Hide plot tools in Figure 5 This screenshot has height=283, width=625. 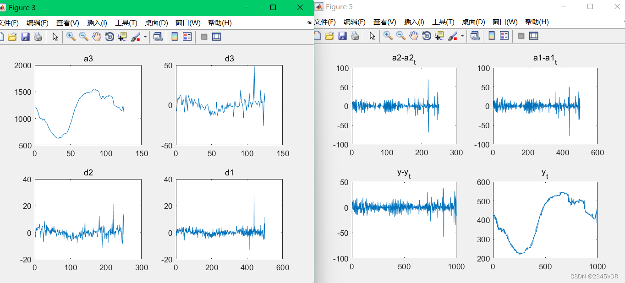521,36
